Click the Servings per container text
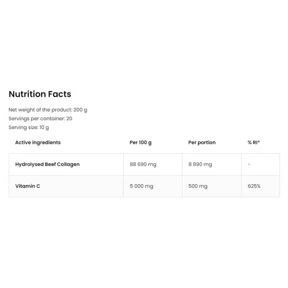The width and height of the screenshot is (288, 288). click(40, 119)
